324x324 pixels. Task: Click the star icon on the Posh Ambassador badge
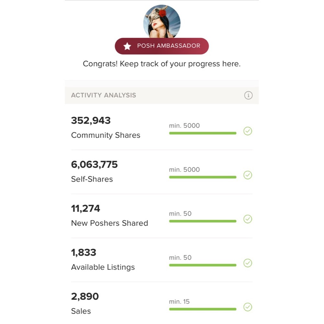point(127,46)
